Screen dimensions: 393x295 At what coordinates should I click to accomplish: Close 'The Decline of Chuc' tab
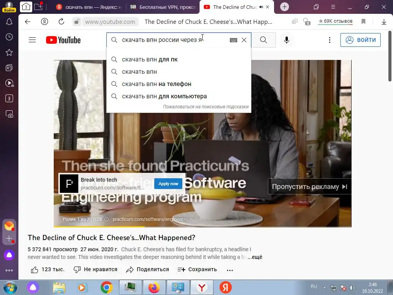[268, 7]
